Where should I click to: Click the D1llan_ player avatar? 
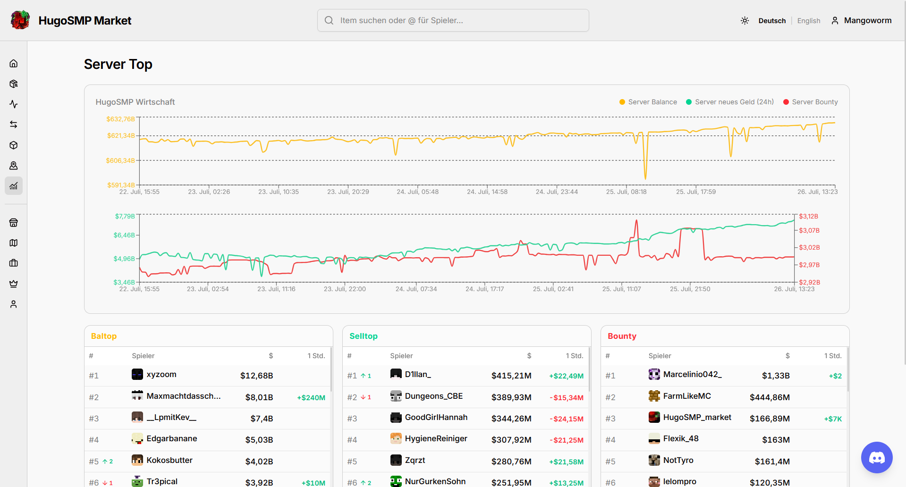[x=396, y=374]
